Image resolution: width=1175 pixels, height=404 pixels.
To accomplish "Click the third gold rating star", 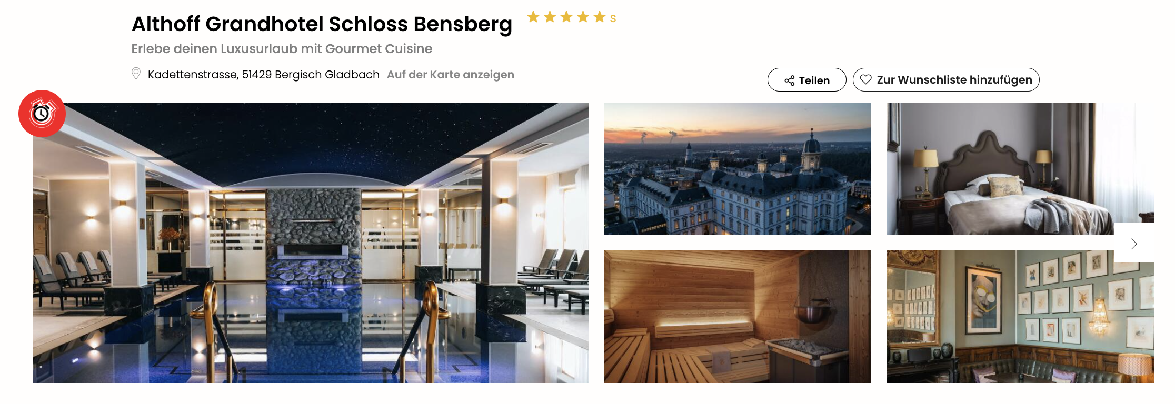I will 566,17.
